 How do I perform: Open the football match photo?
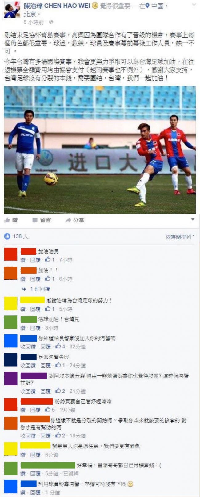(x=100, y=150)
